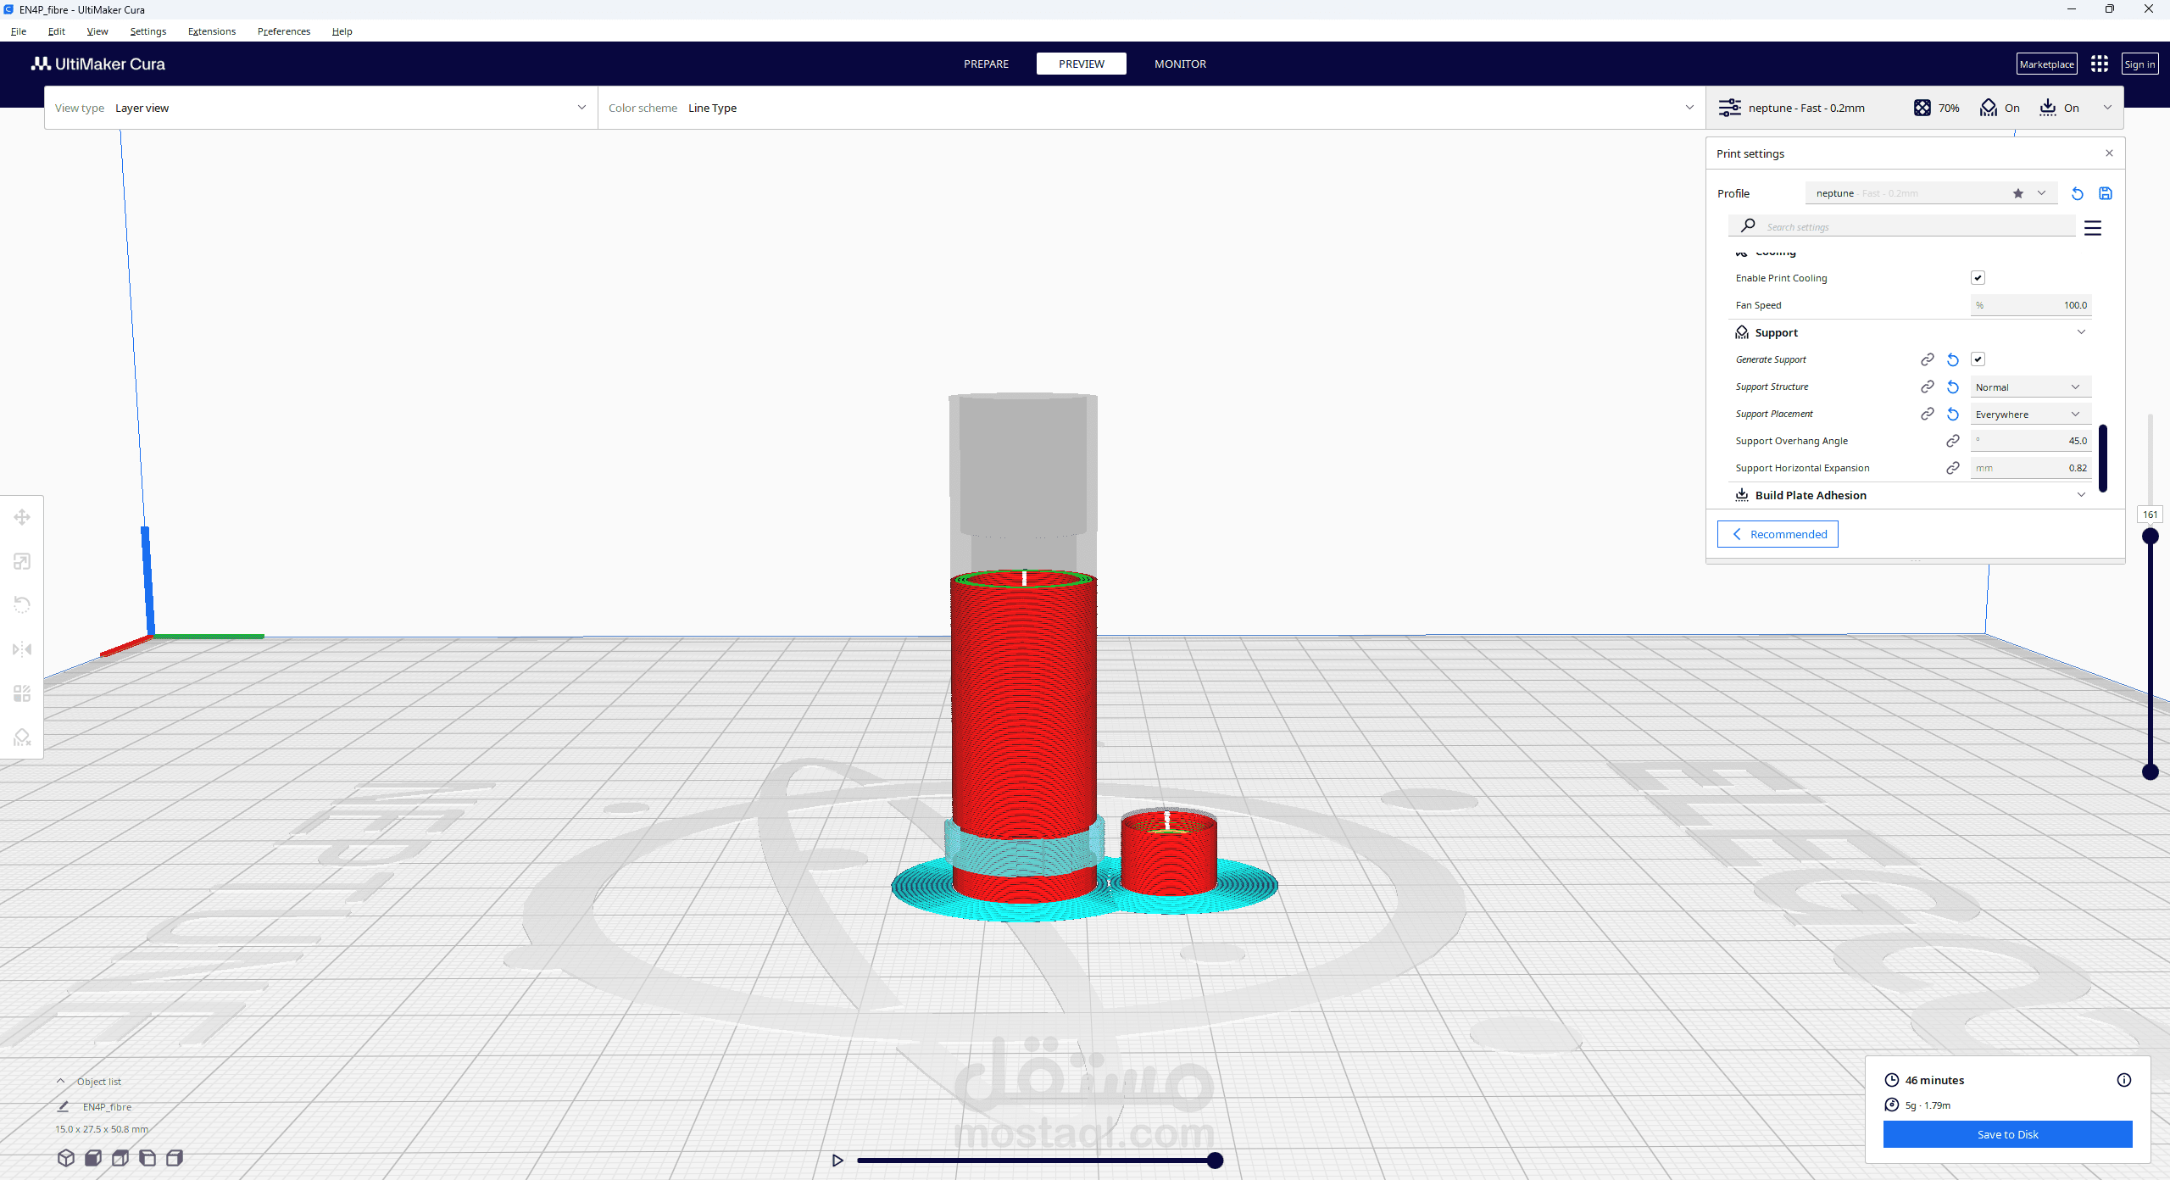Click link icon next to Support Horizontal Expansion
2170x1180 pixels.
coord(1953,468)
